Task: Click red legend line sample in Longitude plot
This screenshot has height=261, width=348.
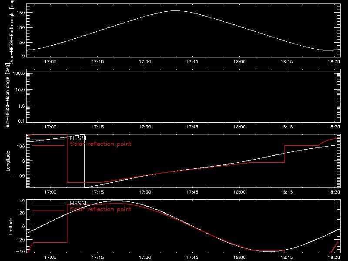Action: (x=48, y=146)
